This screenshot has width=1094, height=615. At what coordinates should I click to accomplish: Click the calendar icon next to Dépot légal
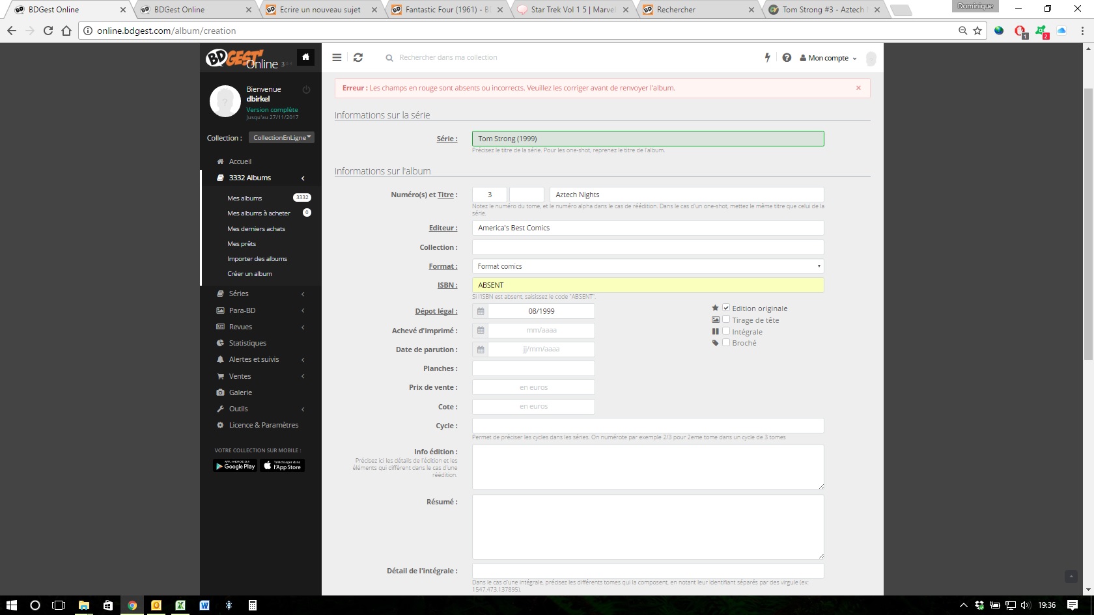481,311
